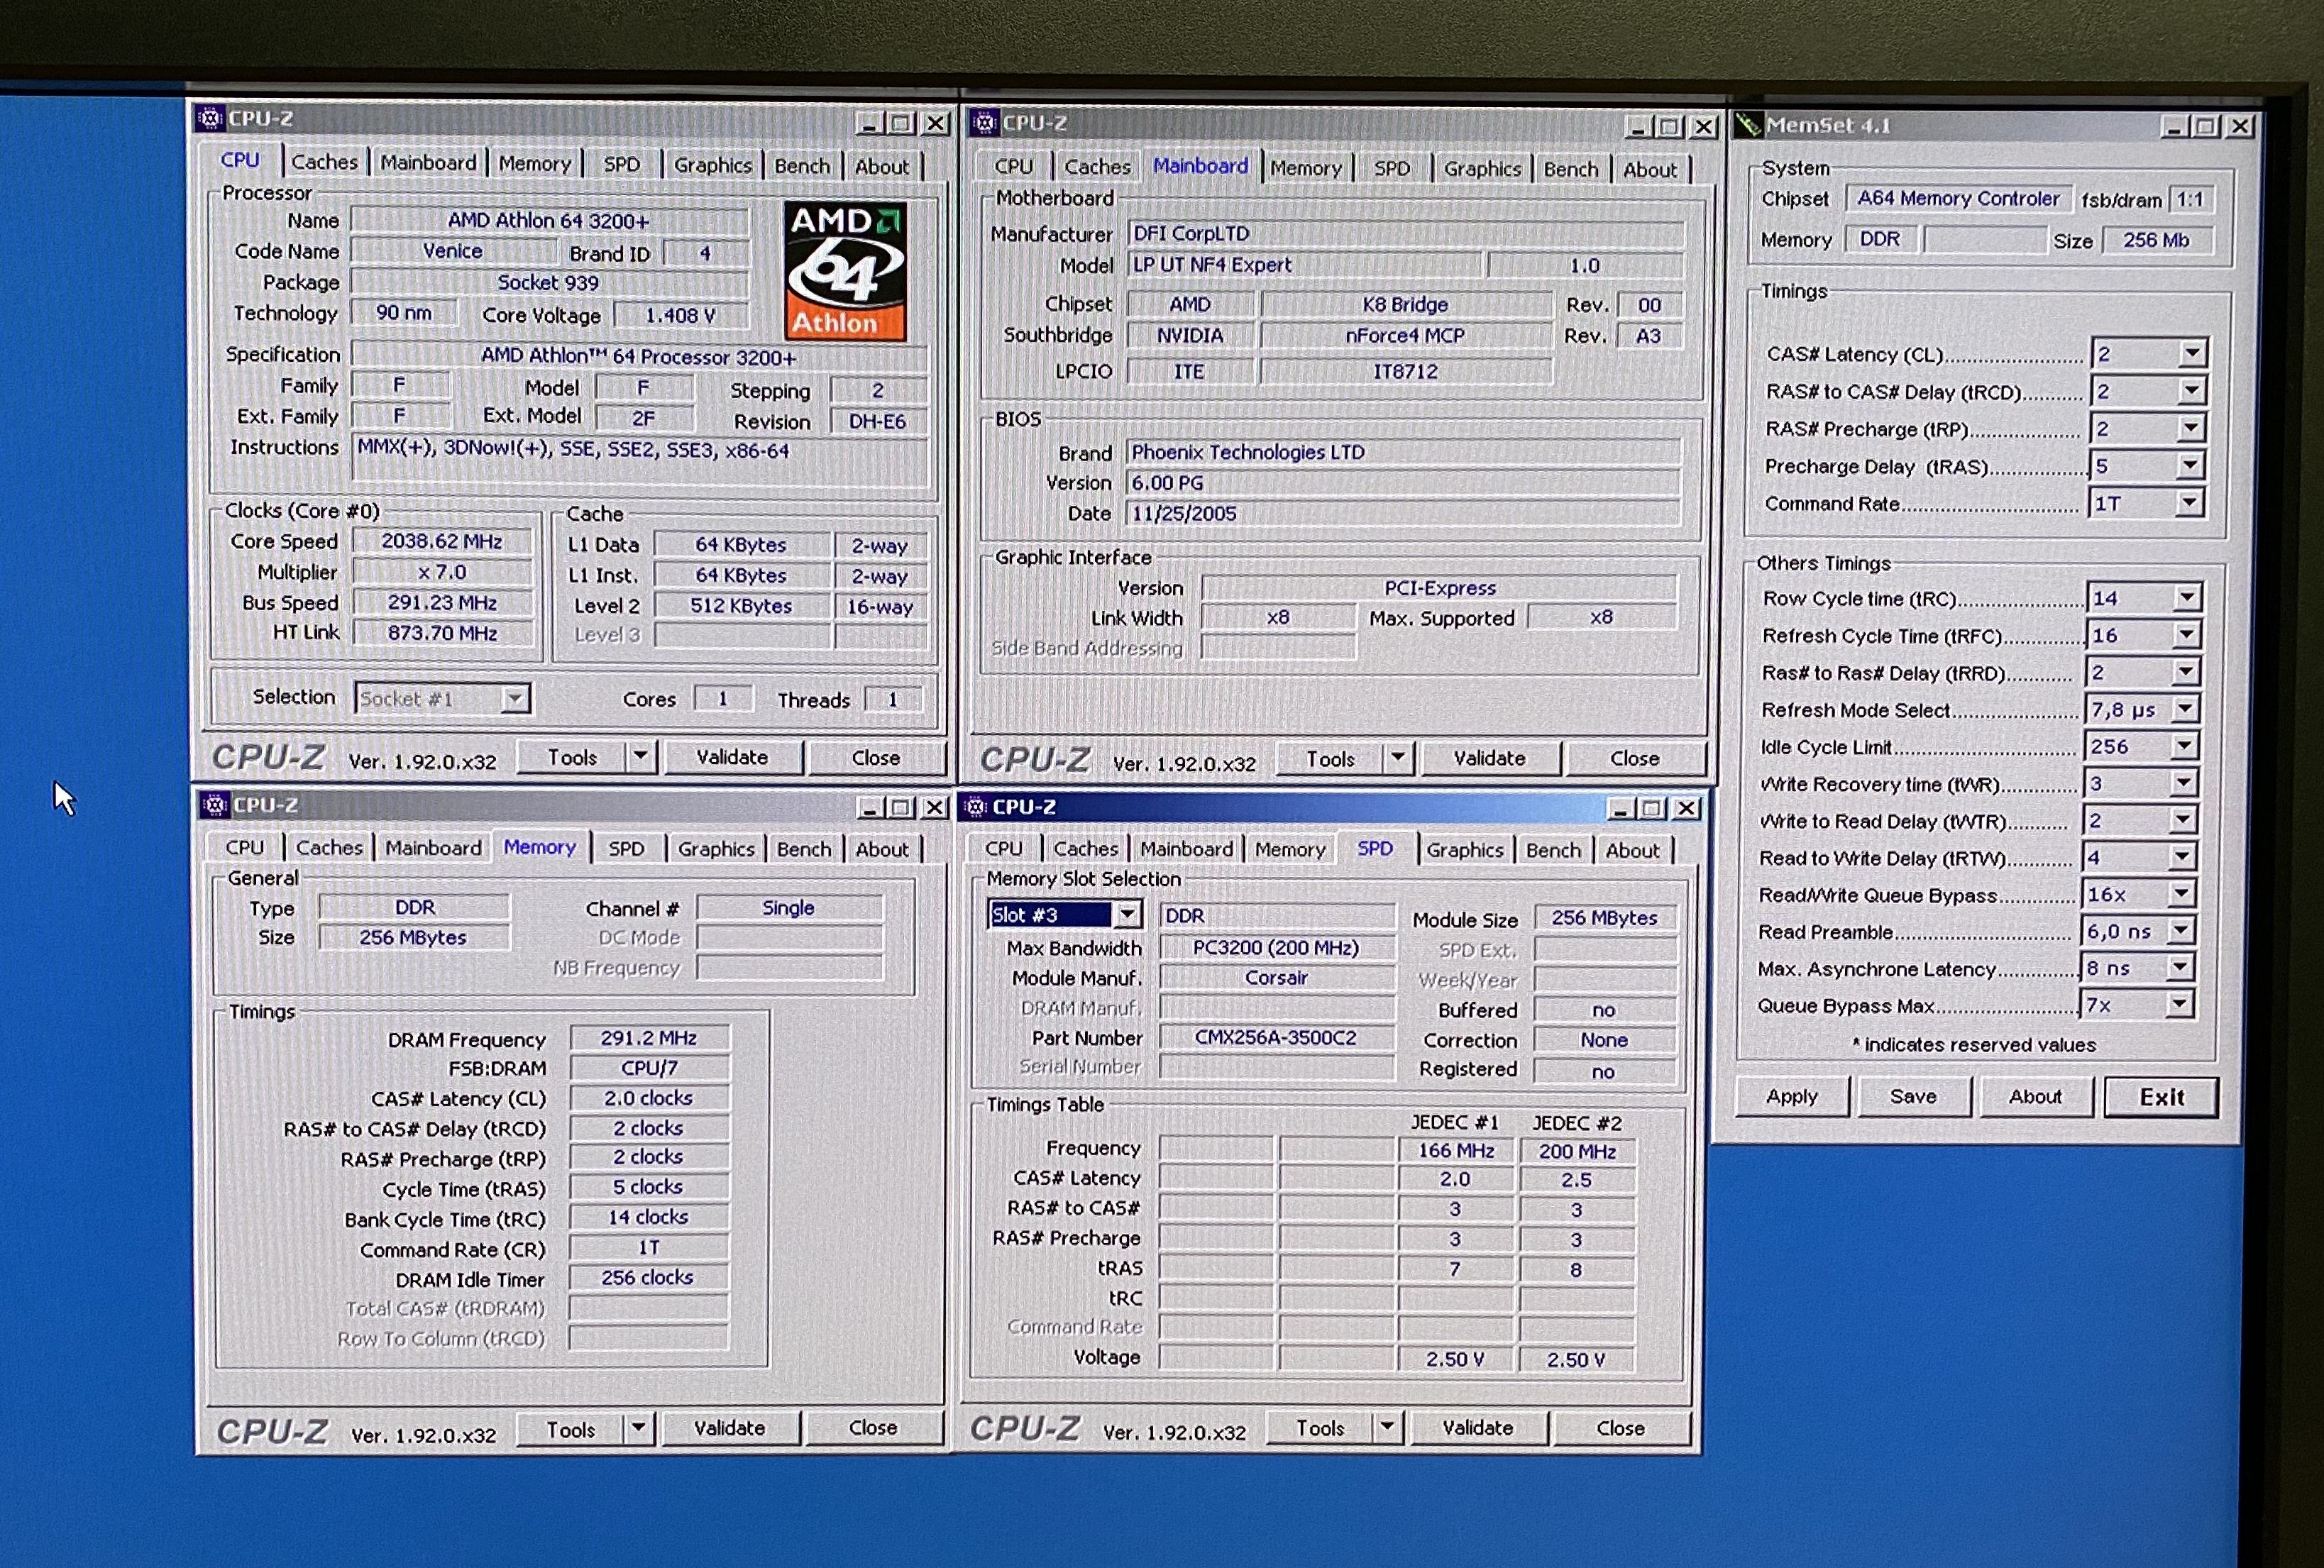Open CAS# Latency (CL) dropdown in MemSet

(2191, 354)
